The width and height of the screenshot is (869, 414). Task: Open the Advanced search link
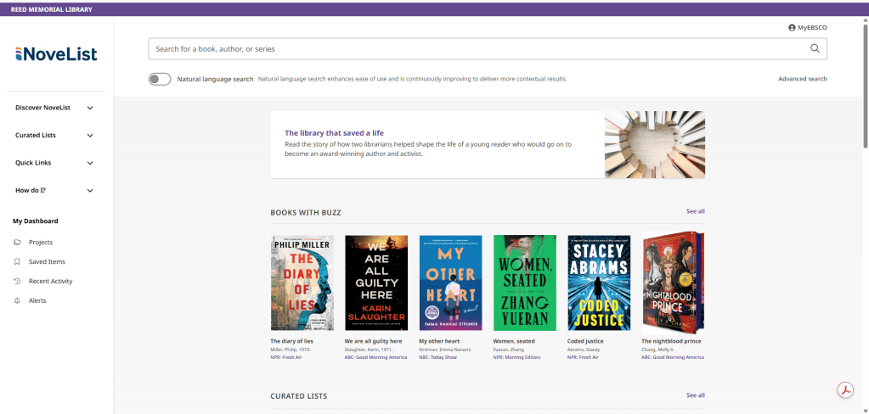(x=802, y=79)
